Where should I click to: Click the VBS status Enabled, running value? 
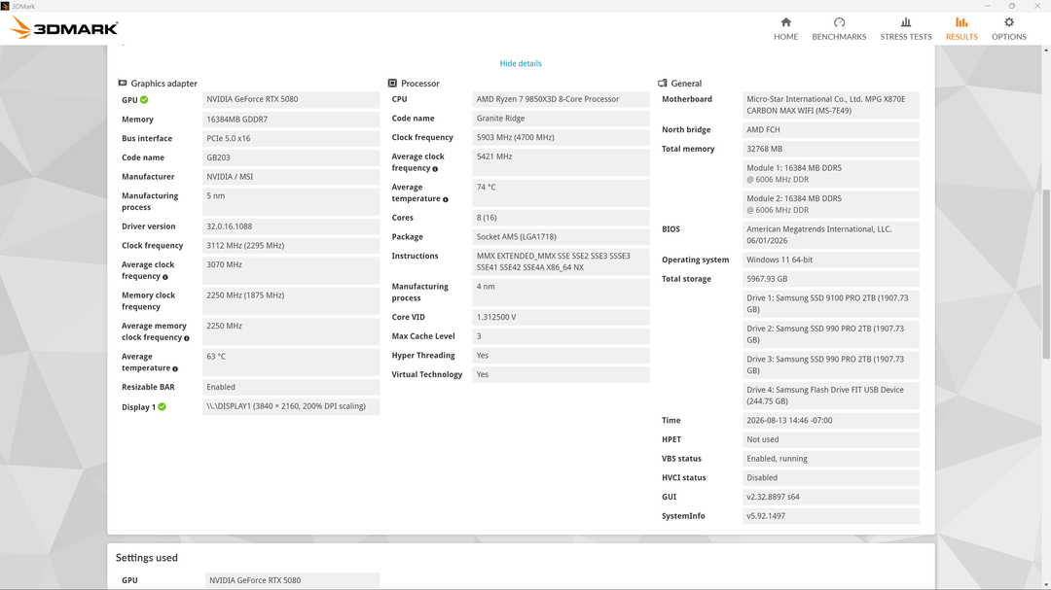pos(831,459)
